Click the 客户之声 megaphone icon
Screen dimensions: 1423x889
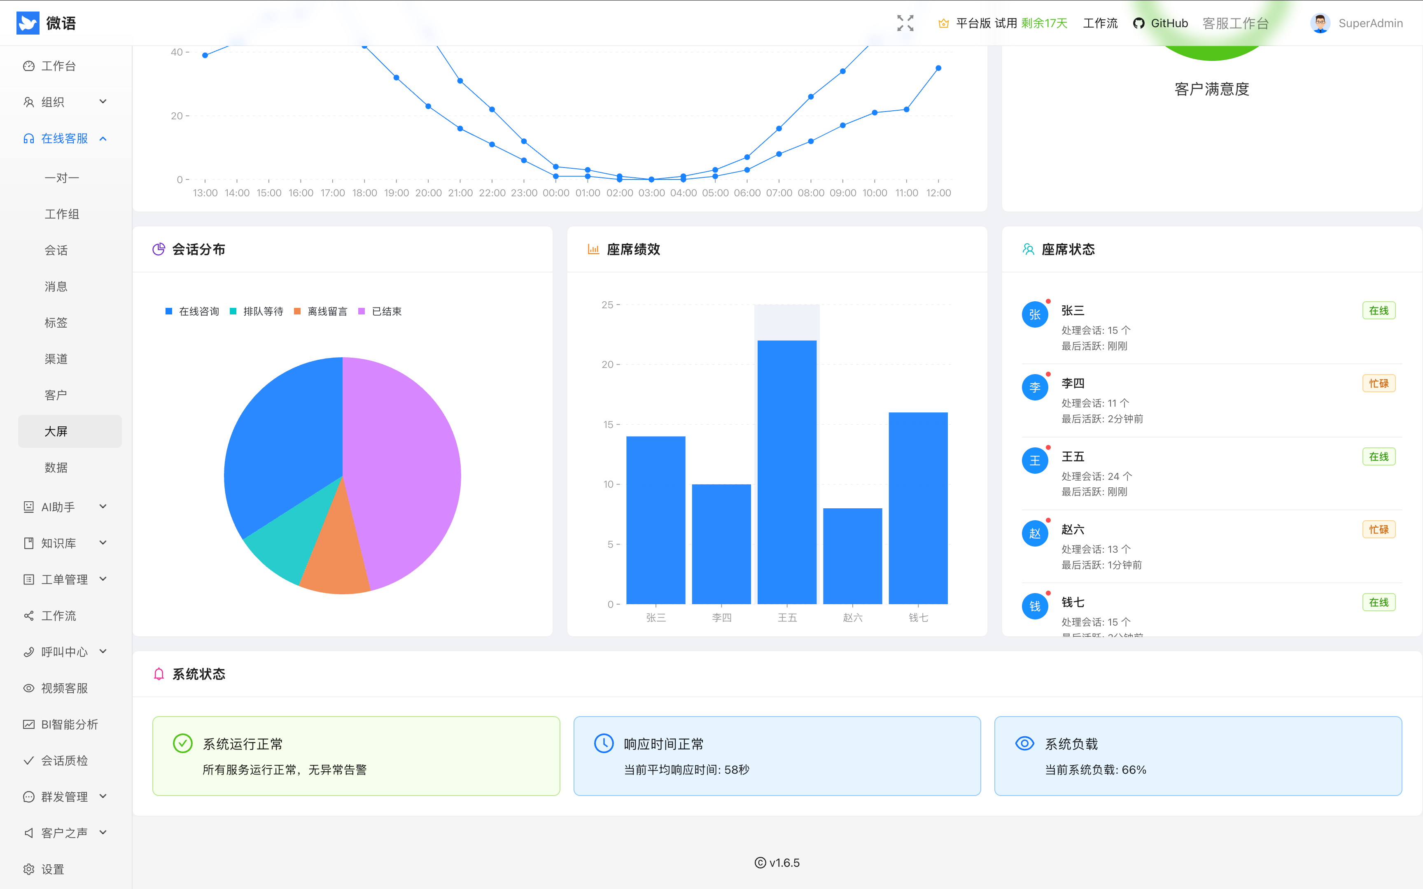click(28, 833)
